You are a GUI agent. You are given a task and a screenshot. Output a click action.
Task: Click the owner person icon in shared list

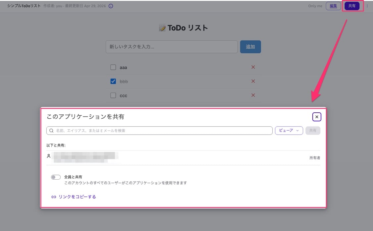pyautogui.click(x=49, y=156)
